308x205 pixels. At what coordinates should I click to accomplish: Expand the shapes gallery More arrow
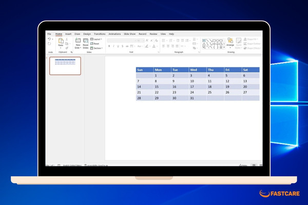point(224,47)
